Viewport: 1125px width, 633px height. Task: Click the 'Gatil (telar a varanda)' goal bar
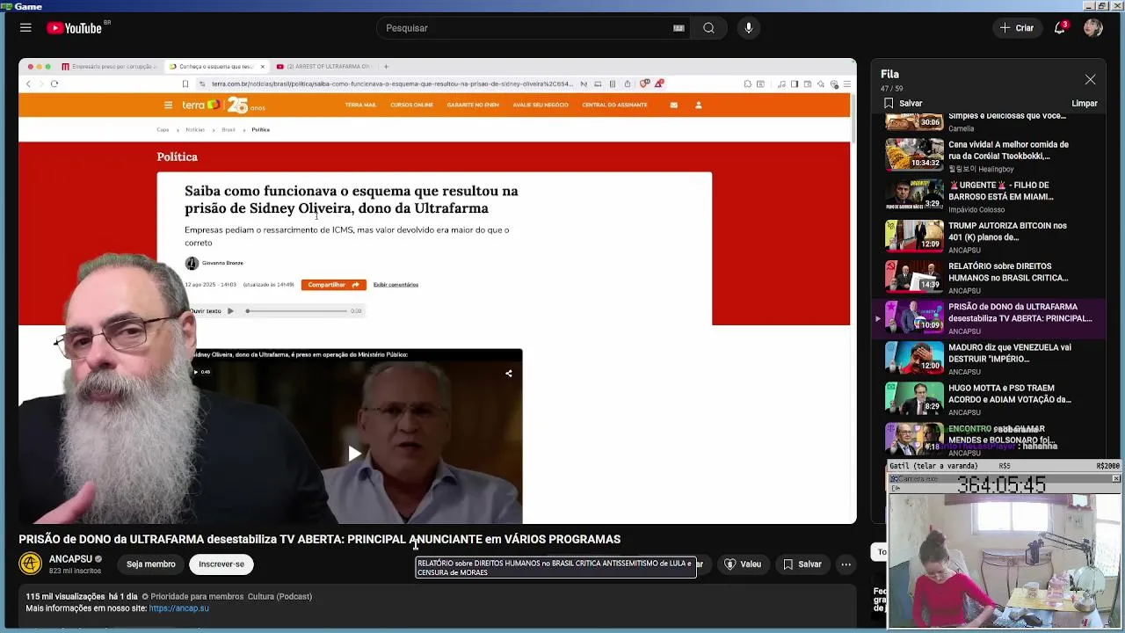[x=1005, y=466]
